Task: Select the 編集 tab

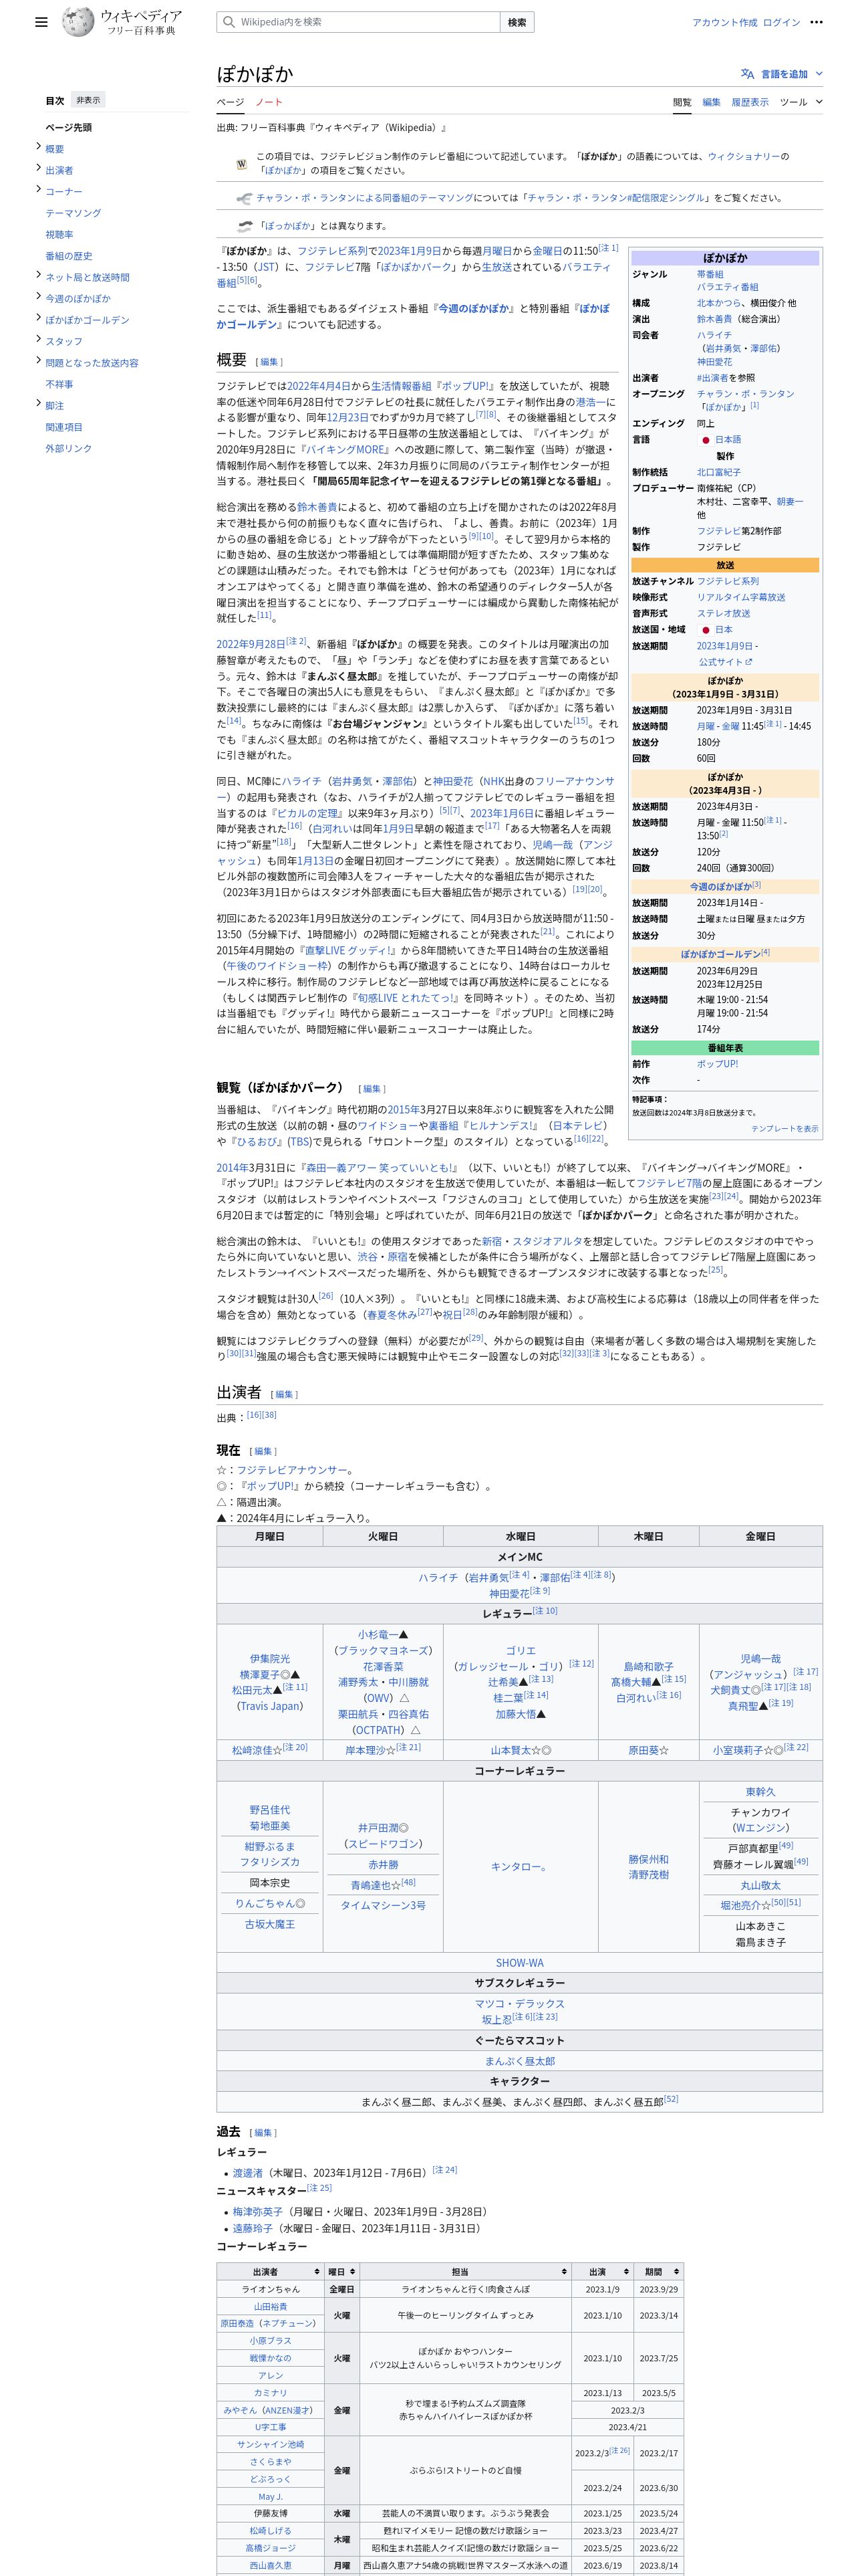Action: [711, 102]
